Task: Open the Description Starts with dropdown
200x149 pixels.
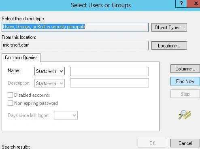Action: point(49,83)
